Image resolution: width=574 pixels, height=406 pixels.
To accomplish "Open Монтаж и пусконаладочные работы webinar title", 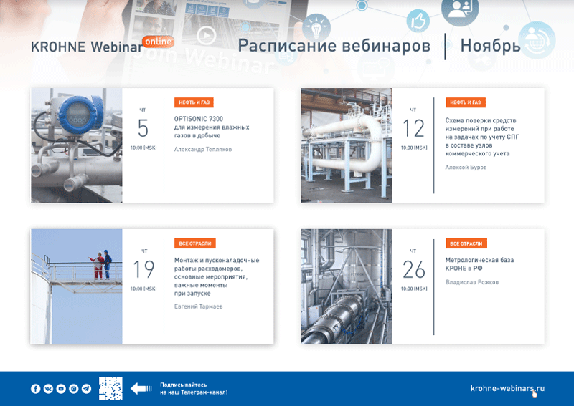I will 217,276.
